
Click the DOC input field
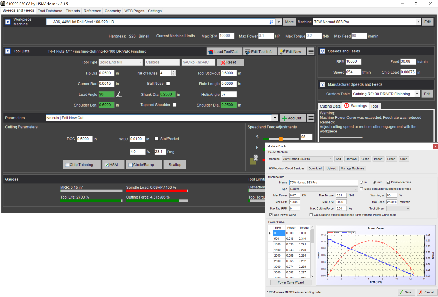tap(84, 139)
